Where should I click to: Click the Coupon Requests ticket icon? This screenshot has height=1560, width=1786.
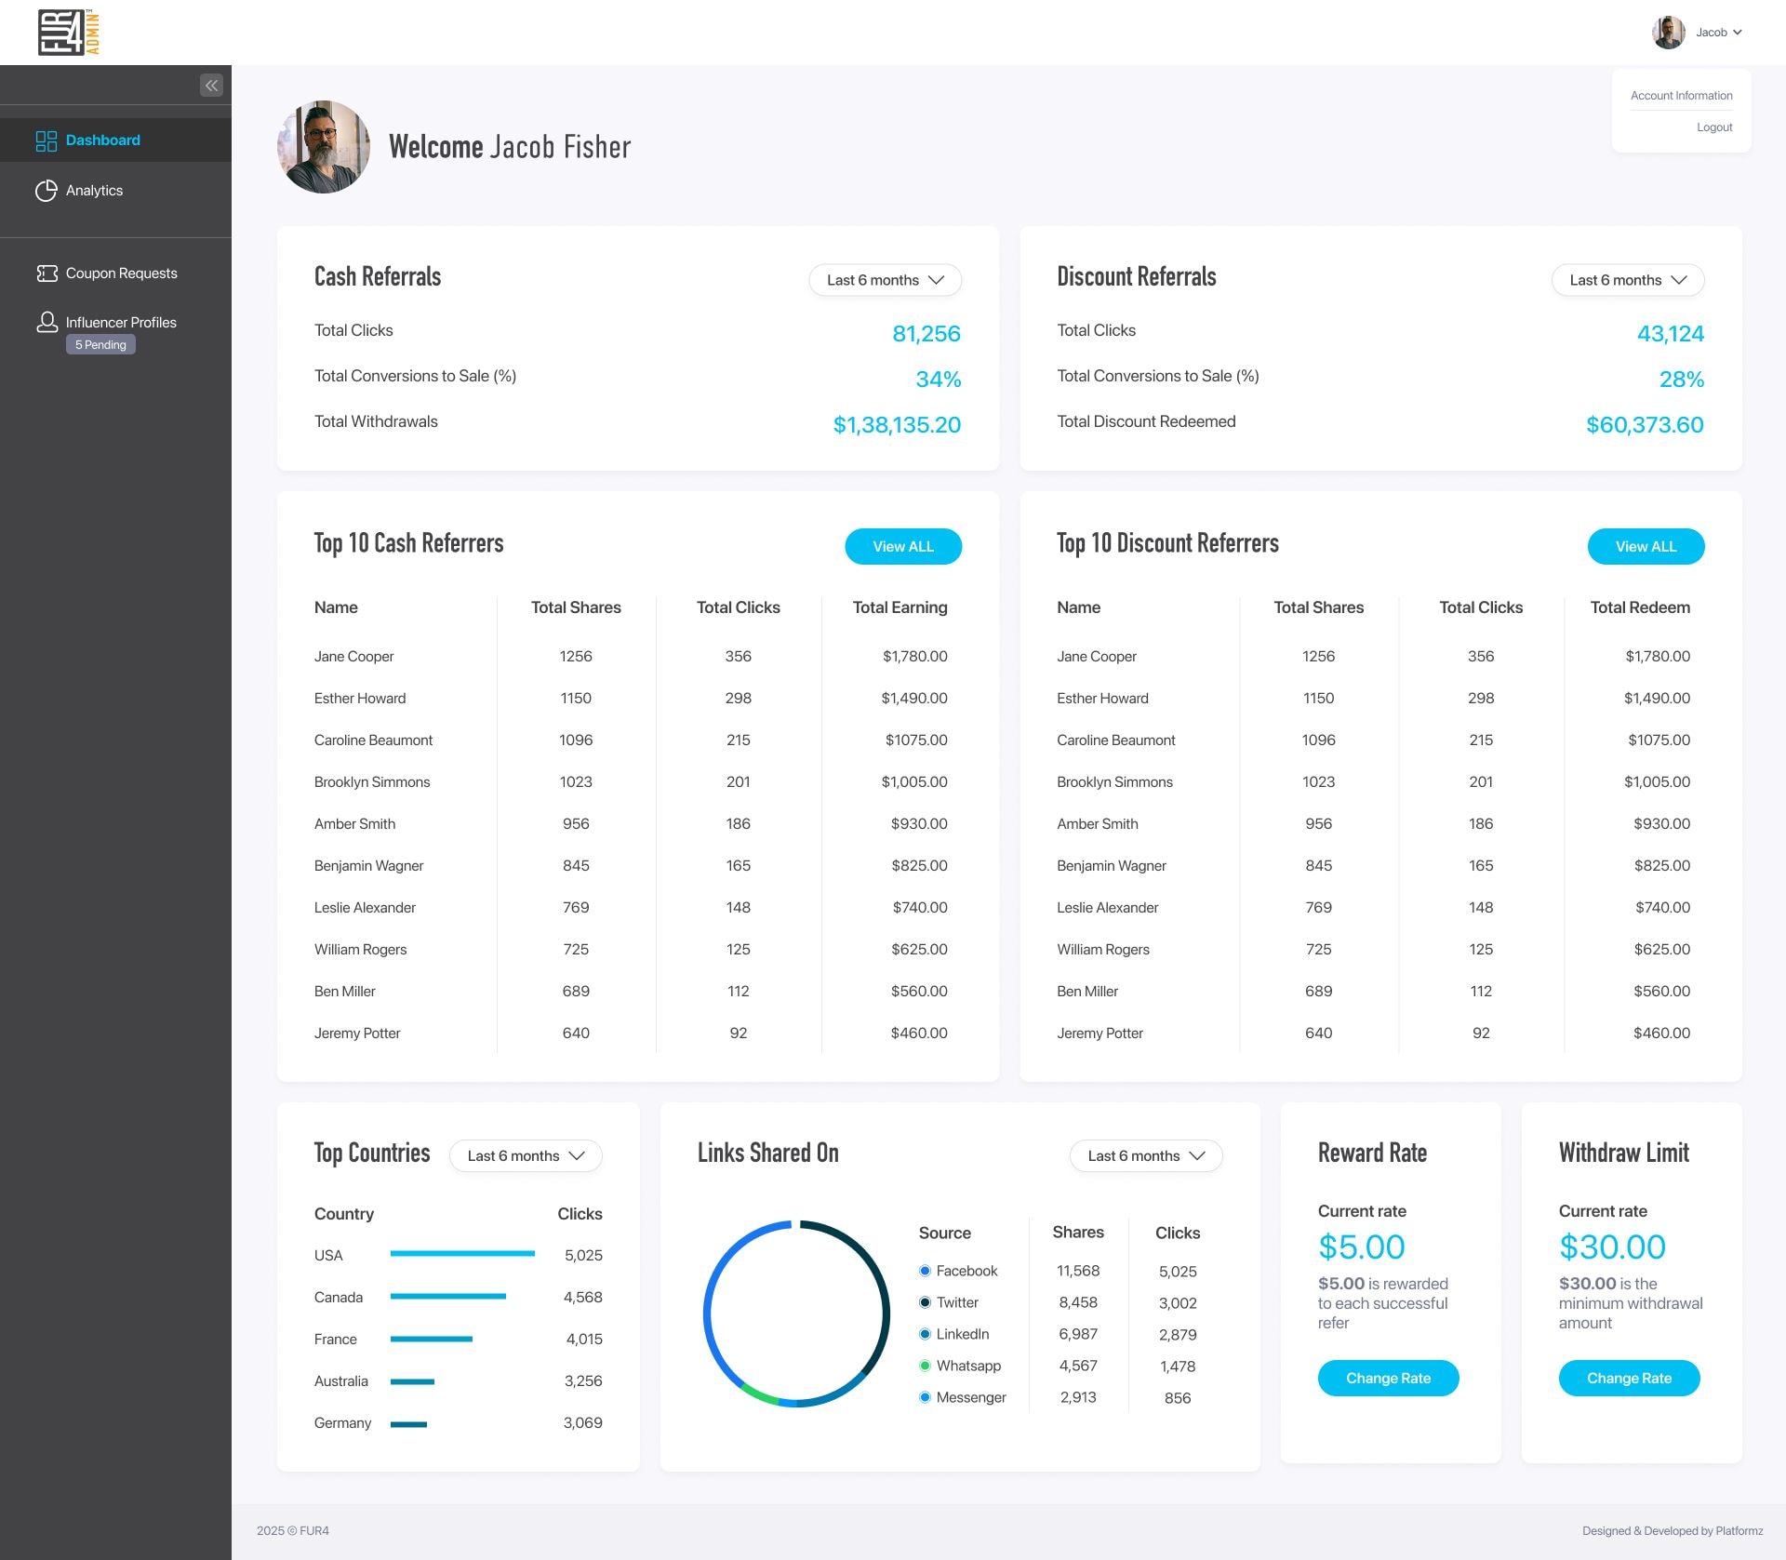click(x=47, y=273)
